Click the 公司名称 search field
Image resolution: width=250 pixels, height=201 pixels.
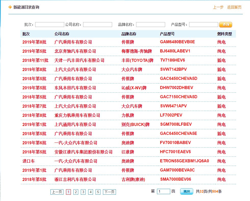97,25
